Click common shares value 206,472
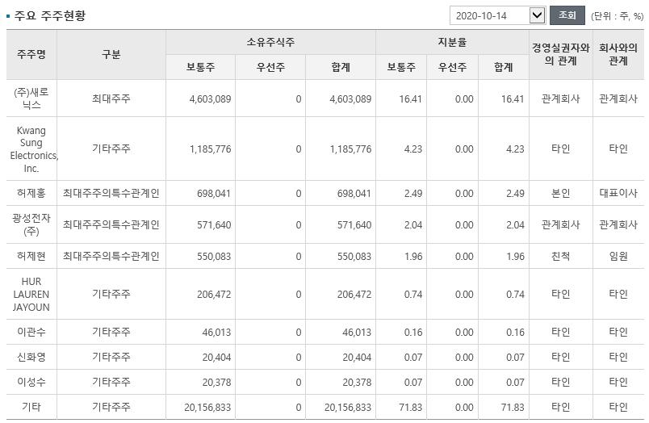Screen dimensions: 649x423 tap(214, 295)
